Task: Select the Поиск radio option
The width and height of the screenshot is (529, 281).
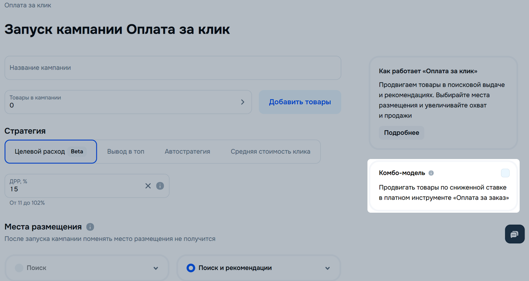Action: pyautogui.click(x=19, y=268)
